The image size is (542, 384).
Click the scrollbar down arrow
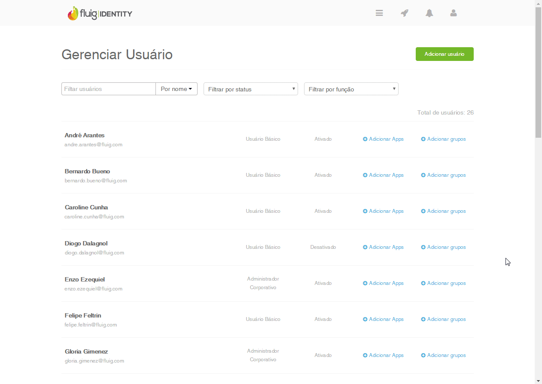[538, 381]
